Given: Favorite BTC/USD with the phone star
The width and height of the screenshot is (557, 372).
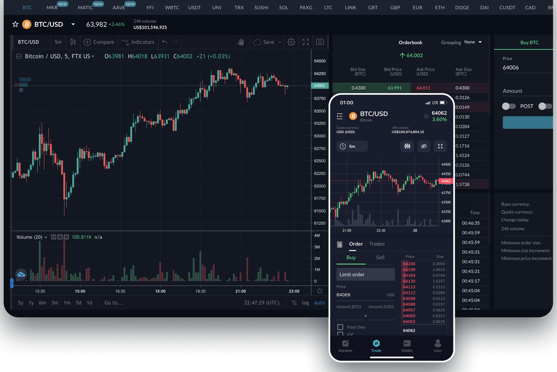Looking at the screenshot, I should coord(426,116).
